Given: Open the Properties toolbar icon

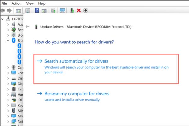Looking at the screenshot, I should [x=28, y=10].
